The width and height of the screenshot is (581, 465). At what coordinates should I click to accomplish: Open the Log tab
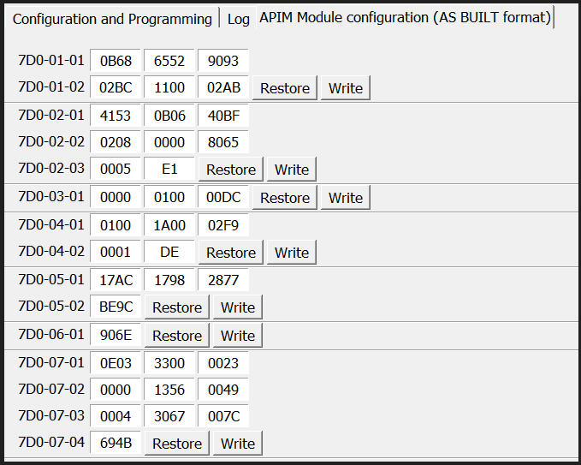[x=239, y=19]
